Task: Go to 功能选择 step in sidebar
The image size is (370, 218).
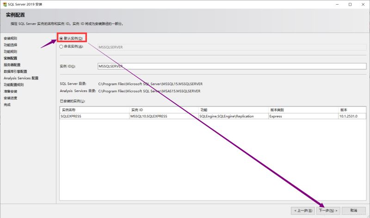Action: (11, 45)
